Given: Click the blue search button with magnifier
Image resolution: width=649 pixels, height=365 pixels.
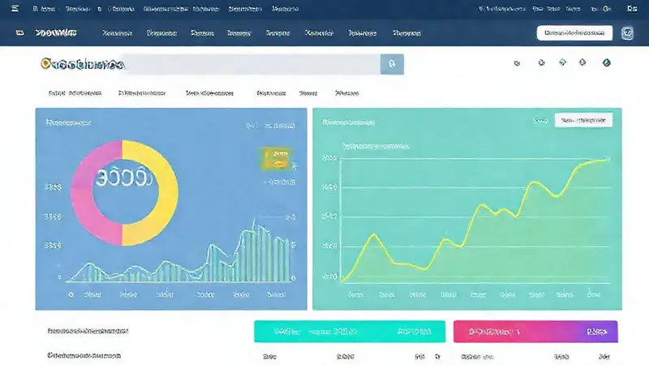Looking at the screenshot, I should [x=392, y=64].
